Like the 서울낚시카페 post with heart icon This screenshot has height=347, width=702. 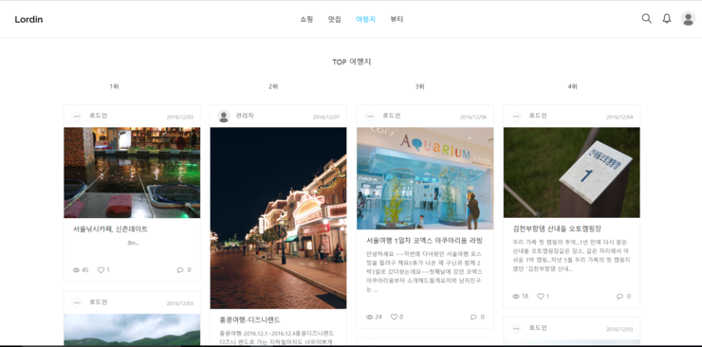[101, 270]
